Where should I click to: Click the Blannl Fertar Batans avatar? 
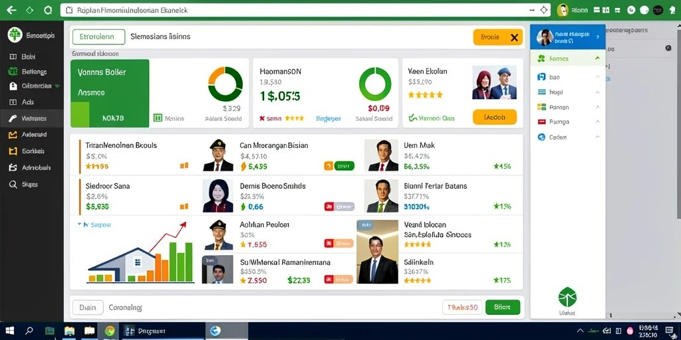point(382,196)
